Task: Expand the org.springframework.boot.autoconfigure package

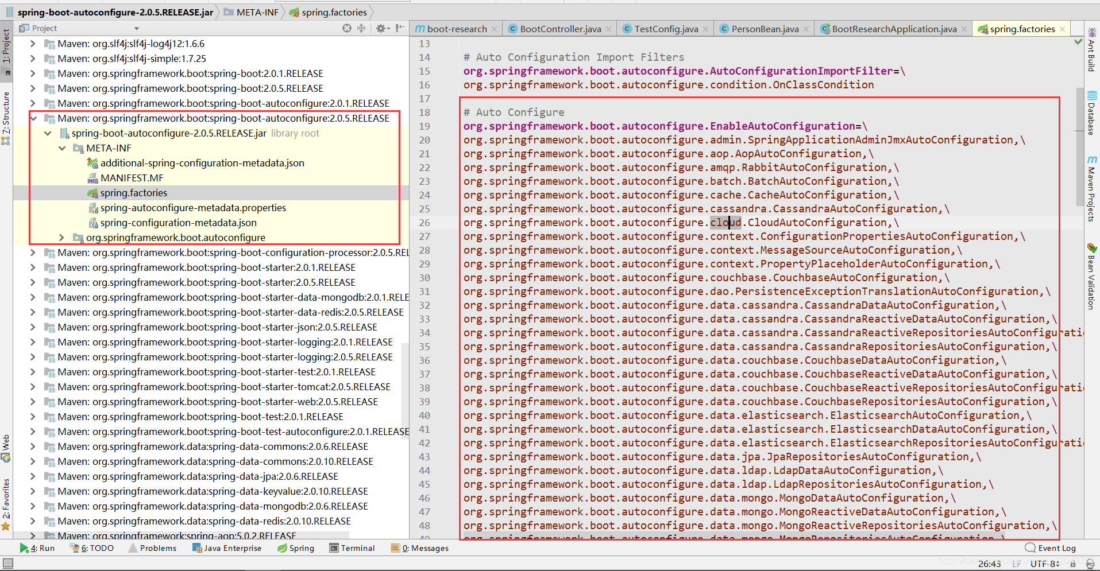Action: (62, 238)
